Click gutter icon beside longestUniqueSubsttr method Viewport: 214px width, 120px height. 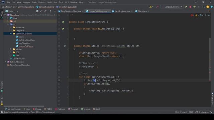click(x=65, y=46)
